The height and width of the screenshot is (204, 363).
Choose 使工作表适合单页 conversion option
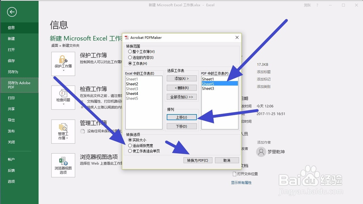click(144, 151)
